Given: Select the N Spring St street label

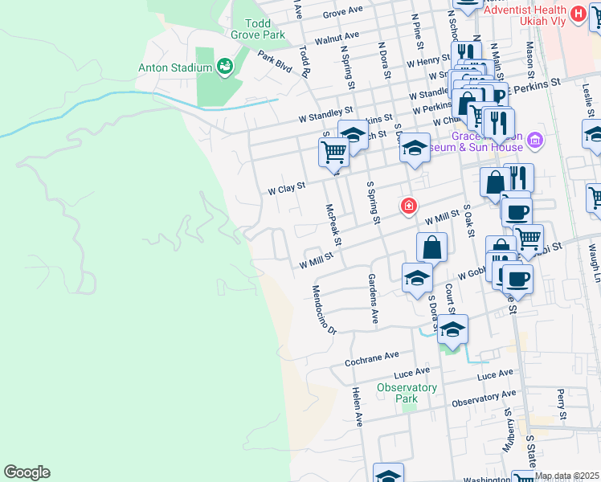Looking at the screenshot, I should pyautogui.click(x=348, y=67).
